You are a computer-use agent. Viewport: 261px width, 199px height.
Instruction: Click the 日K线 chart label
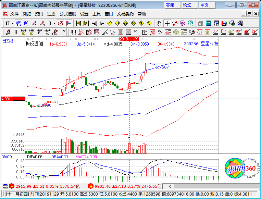[x=8, y=41]
